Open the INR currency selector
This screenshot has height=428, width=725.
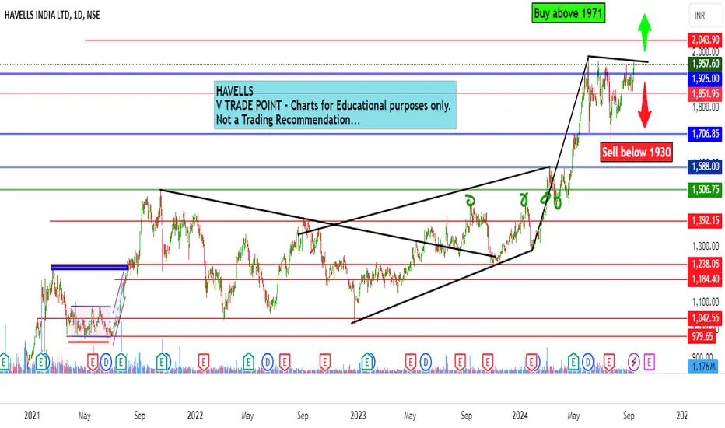[705, 16]
